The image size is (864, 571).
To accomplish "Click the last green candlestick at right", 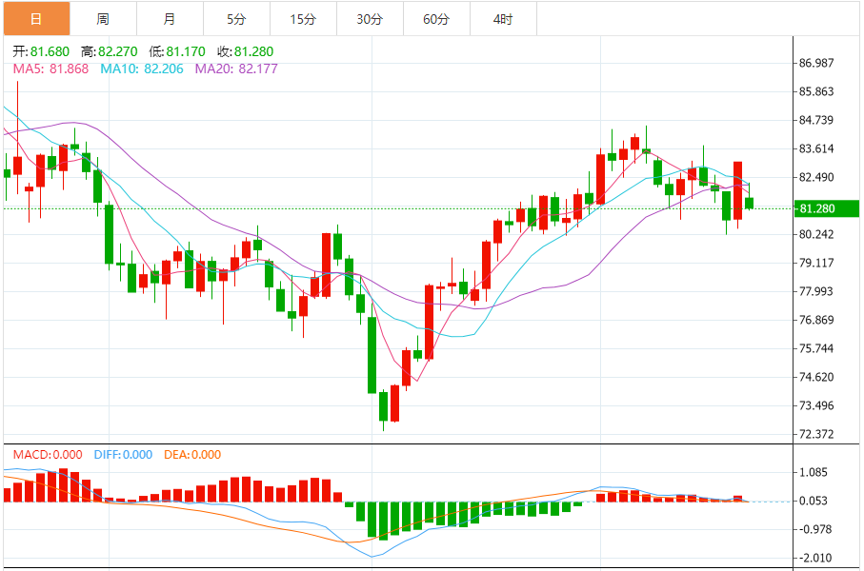I will pos(749,204).
